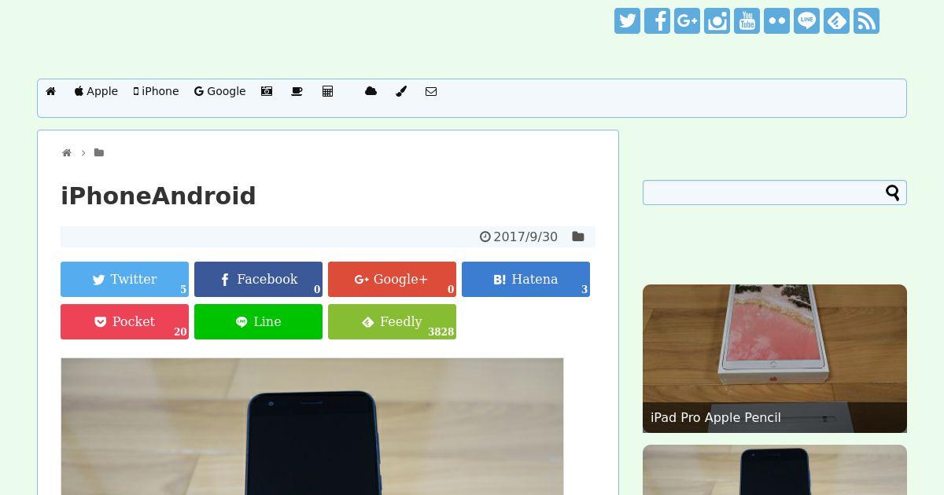Open the iPhone menu item
The width and height of the screenshot is (944, 495).
[156, 91]
